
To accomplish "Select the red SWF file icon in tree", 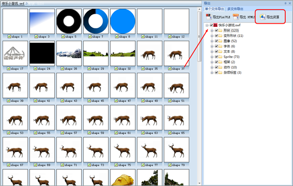I will coord(215,25).
